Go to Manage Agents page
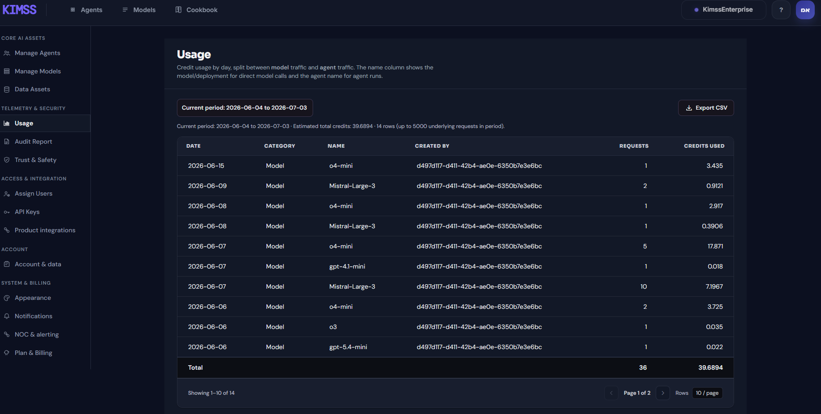Viewport: 821px width, 414px height. coord(45,53)
